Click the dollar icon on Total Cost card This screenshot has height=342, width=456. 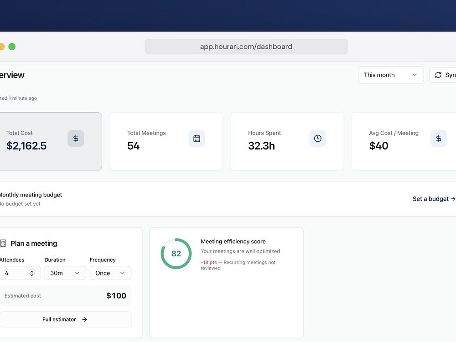76,139
